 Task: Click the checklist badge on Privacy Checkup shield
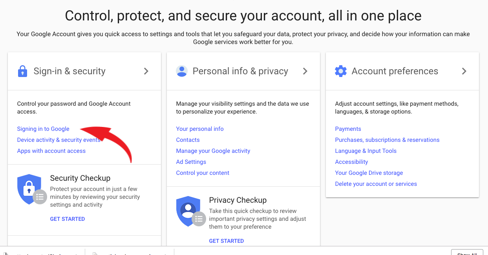coord(199,219)
